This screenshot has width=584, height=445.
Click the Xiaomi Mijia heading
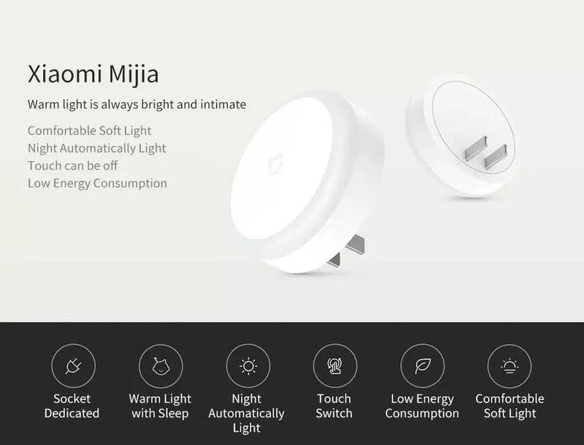coord(93,74)
